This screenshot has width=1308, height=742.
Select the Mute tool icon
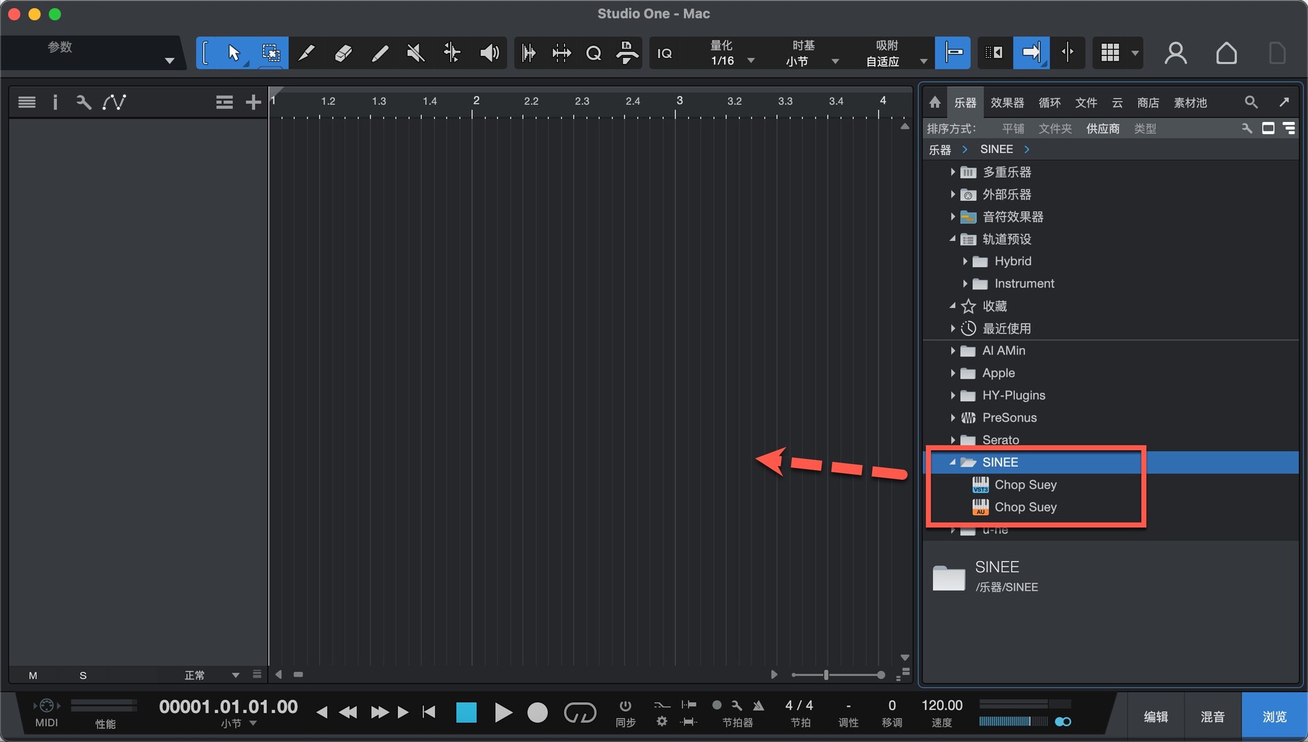click(415, 53)
